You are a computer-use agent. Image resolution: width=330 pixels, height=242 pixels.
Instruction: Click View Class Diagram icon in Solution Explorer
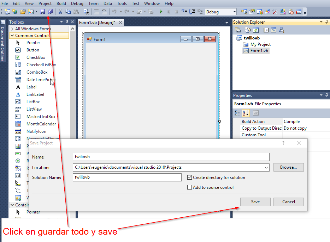click(x=281, y=30)
